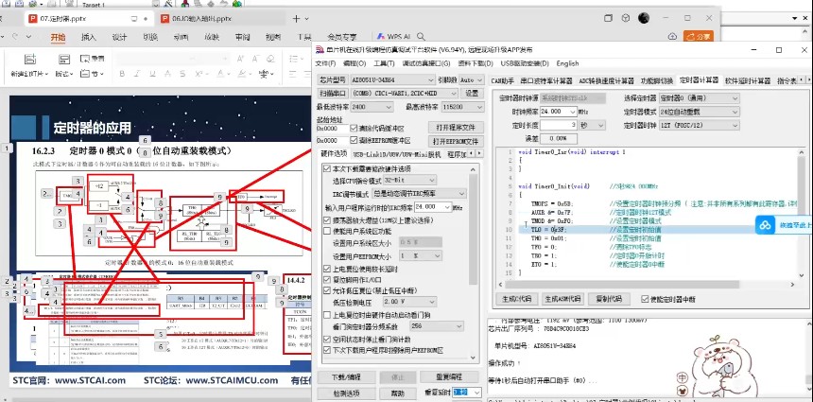Click 打开程序文件 button
813x402 pixels.
tap(457, 128)
